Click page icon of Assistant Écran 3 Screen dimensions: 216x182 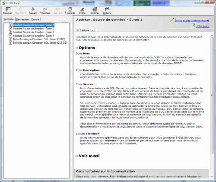click(x=10, y=32)
